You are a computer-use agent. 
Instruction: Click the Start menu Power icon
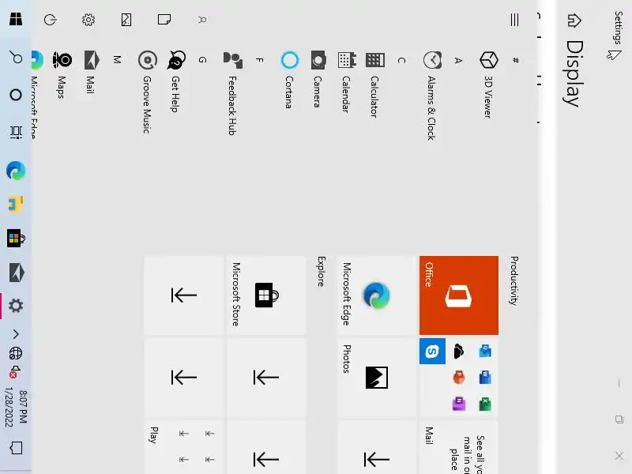(51, 19)
